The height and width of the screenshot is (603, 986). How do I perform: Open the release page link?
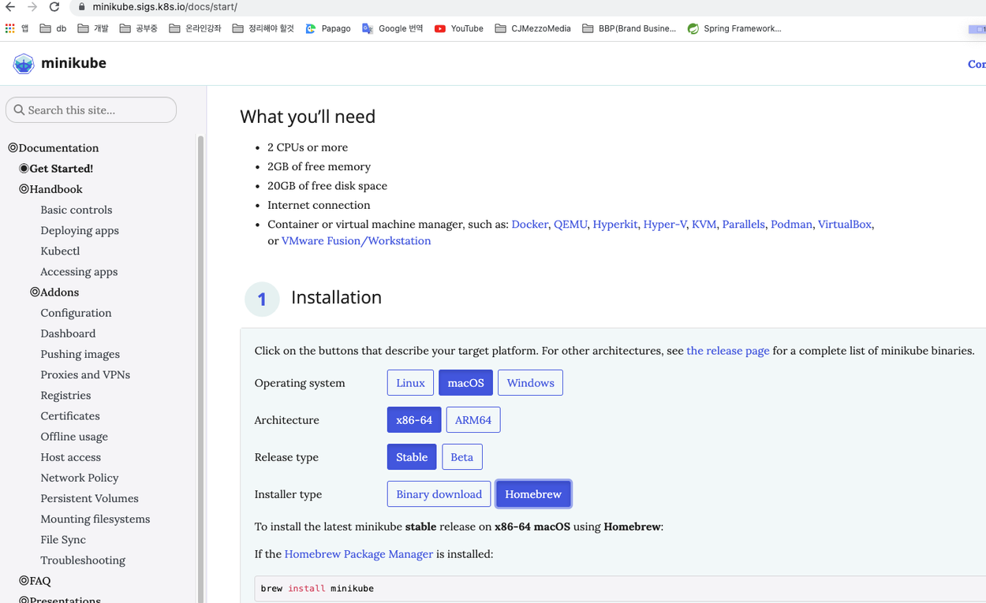pyautogui.click(x=728, y=351)
